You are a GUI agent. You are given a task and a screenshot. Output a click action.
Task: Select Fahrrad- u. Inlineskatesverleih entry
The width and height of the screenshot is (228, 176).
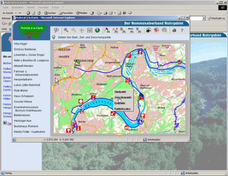(x=26, y=73)
